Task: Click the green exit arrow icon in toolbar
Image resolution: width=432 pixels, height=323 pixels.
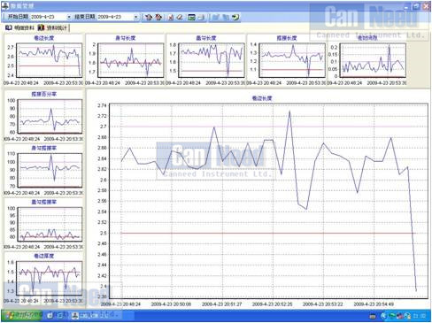Action: [x=235, y=17]
